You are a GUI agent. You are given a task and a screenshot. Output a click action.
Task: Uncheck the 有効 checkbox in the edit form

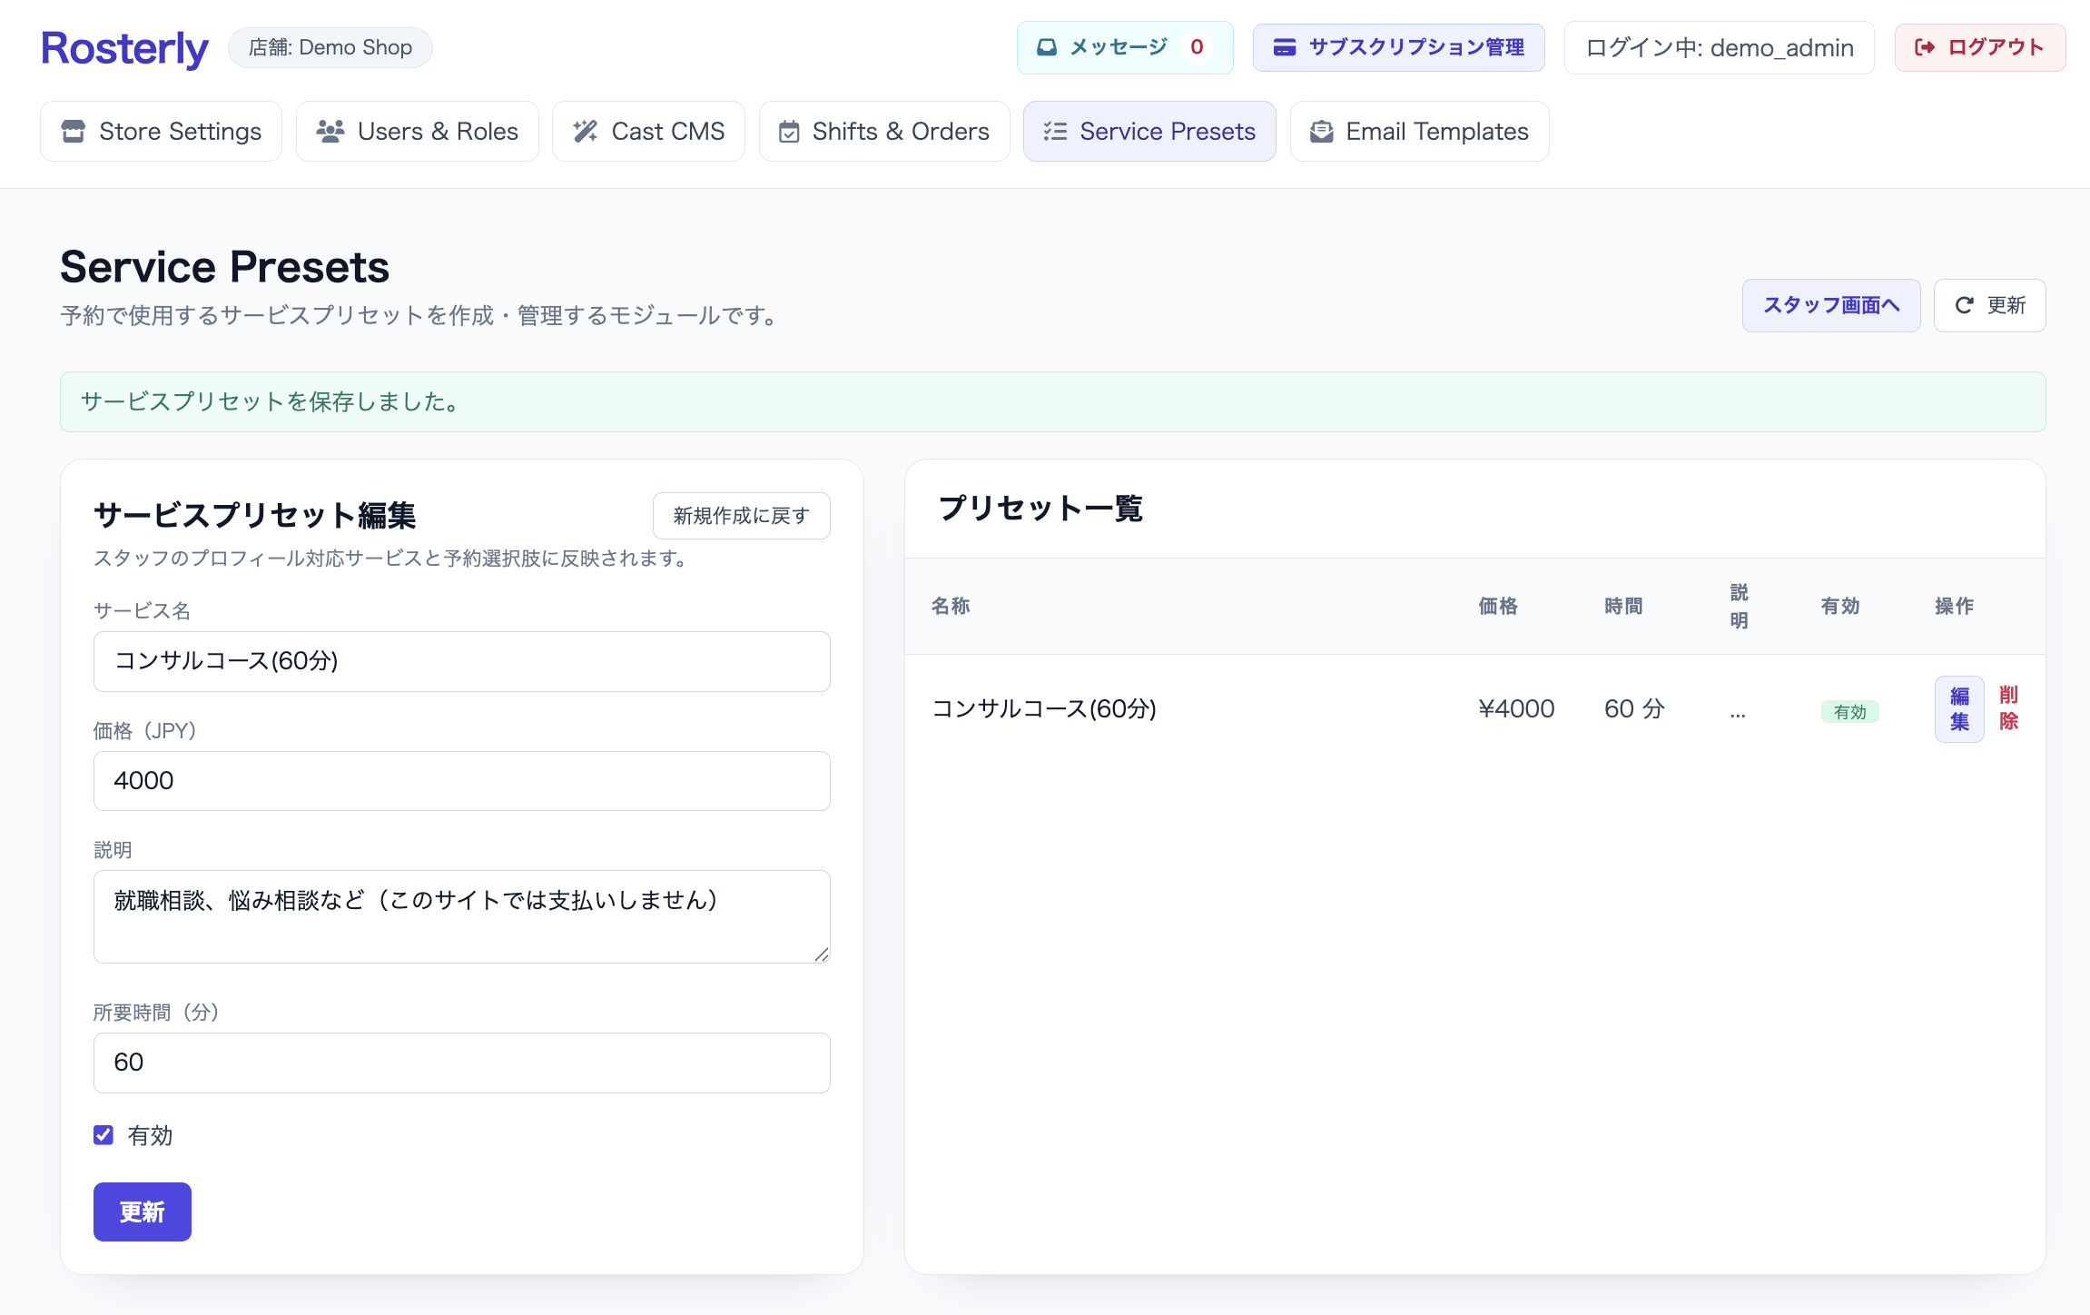click(x=103, y=1134)
